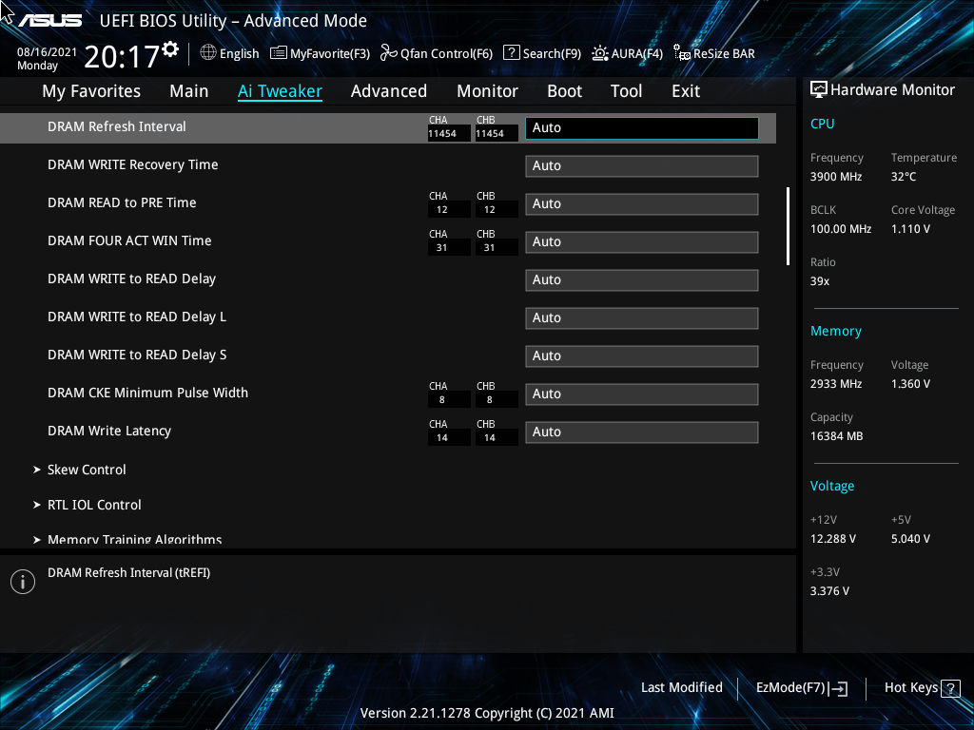Click the Hardware Monitor screen icon
The width and height of the screenshot is (974, 730).
click(819, 90)
